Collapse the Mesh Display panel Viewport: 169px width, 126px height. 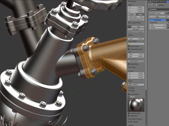point(129,122)
